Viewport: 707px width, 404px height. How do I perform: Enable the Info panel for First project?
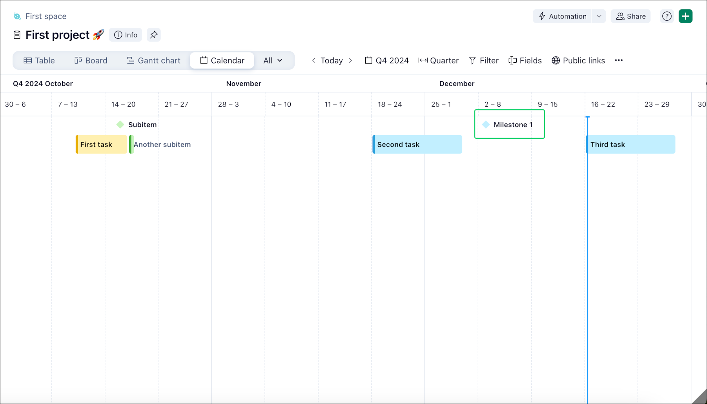(125, 35)
